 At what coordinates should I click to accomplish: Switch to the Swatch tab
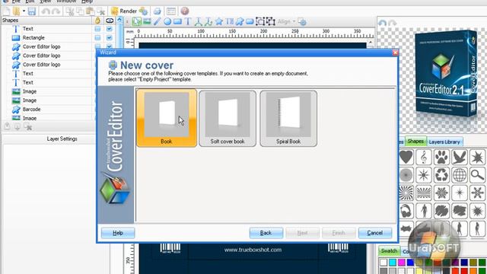click(x=389, y=250)
